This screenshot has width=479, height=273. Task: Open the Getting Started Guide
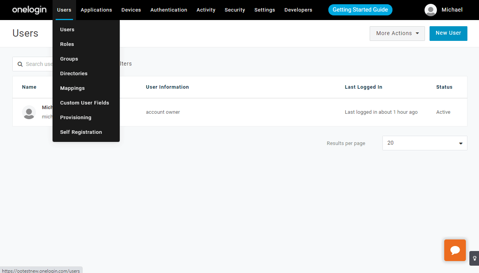coord(360,10)
